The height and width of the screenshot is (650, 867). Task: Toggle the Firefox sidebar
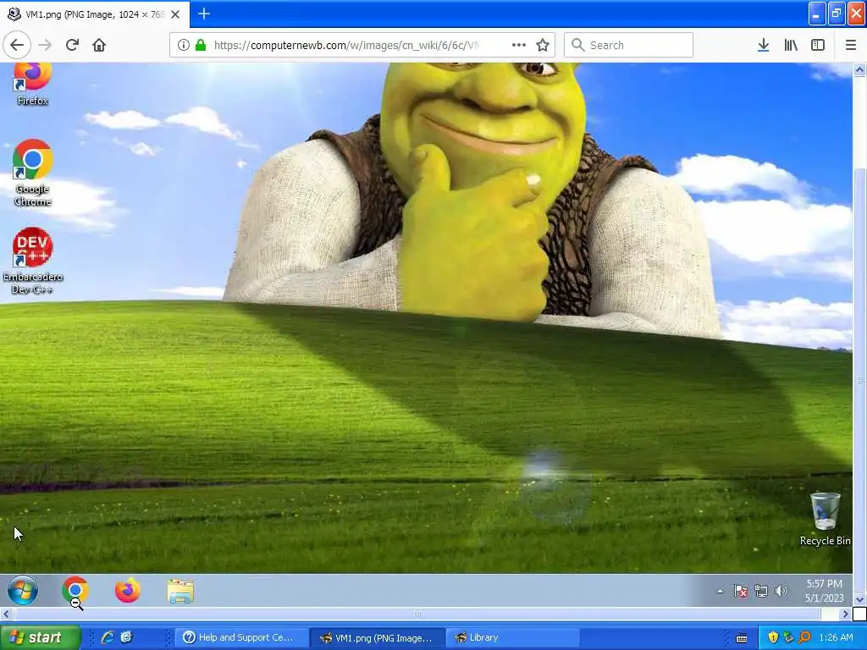[817, 45]
